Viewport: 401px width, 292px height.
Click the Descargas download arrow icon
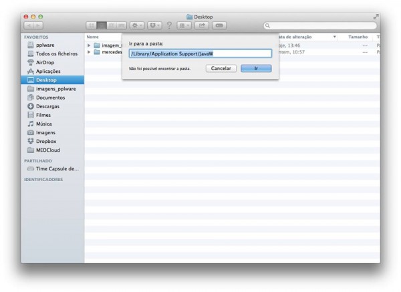click(x=31, y=106)
